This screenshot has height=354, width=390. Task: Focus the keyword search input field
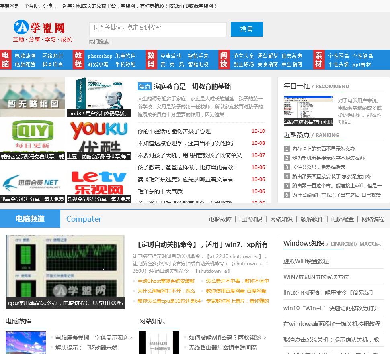(158, 30)
